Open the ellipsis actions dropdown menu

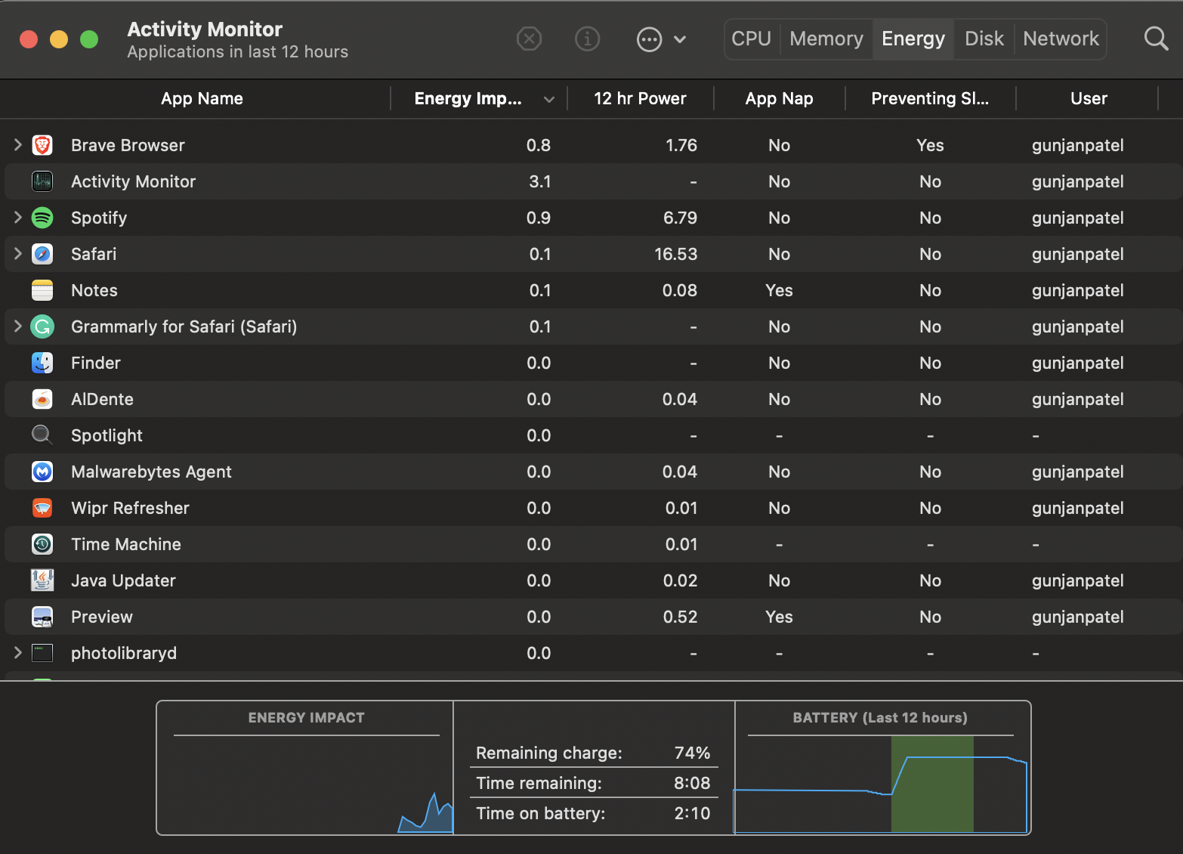[x=661, y=39]
